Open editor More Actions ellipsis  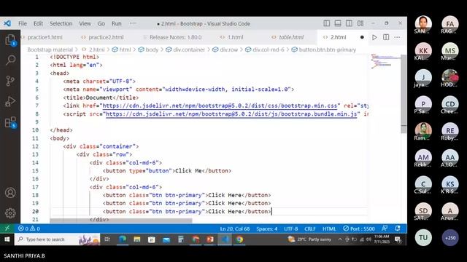pos(397,37)
